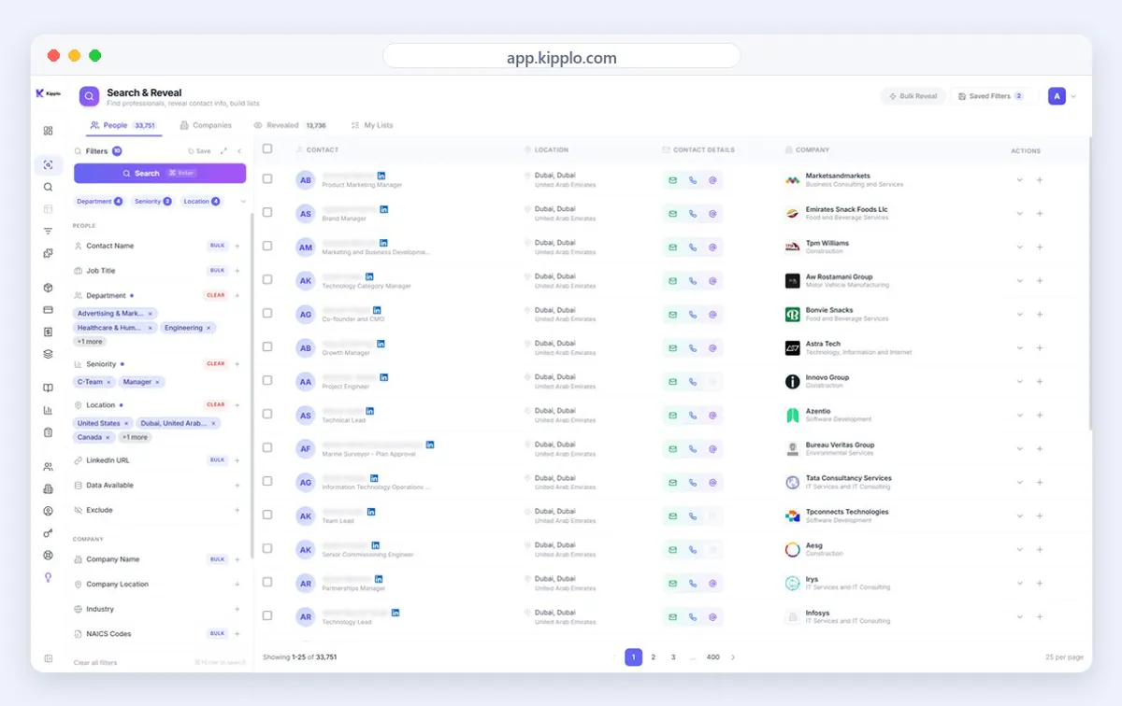This screenshot has height=706, width=1122.
Task: Select the Innovo Group row checkbox
Action: (267, 380)
